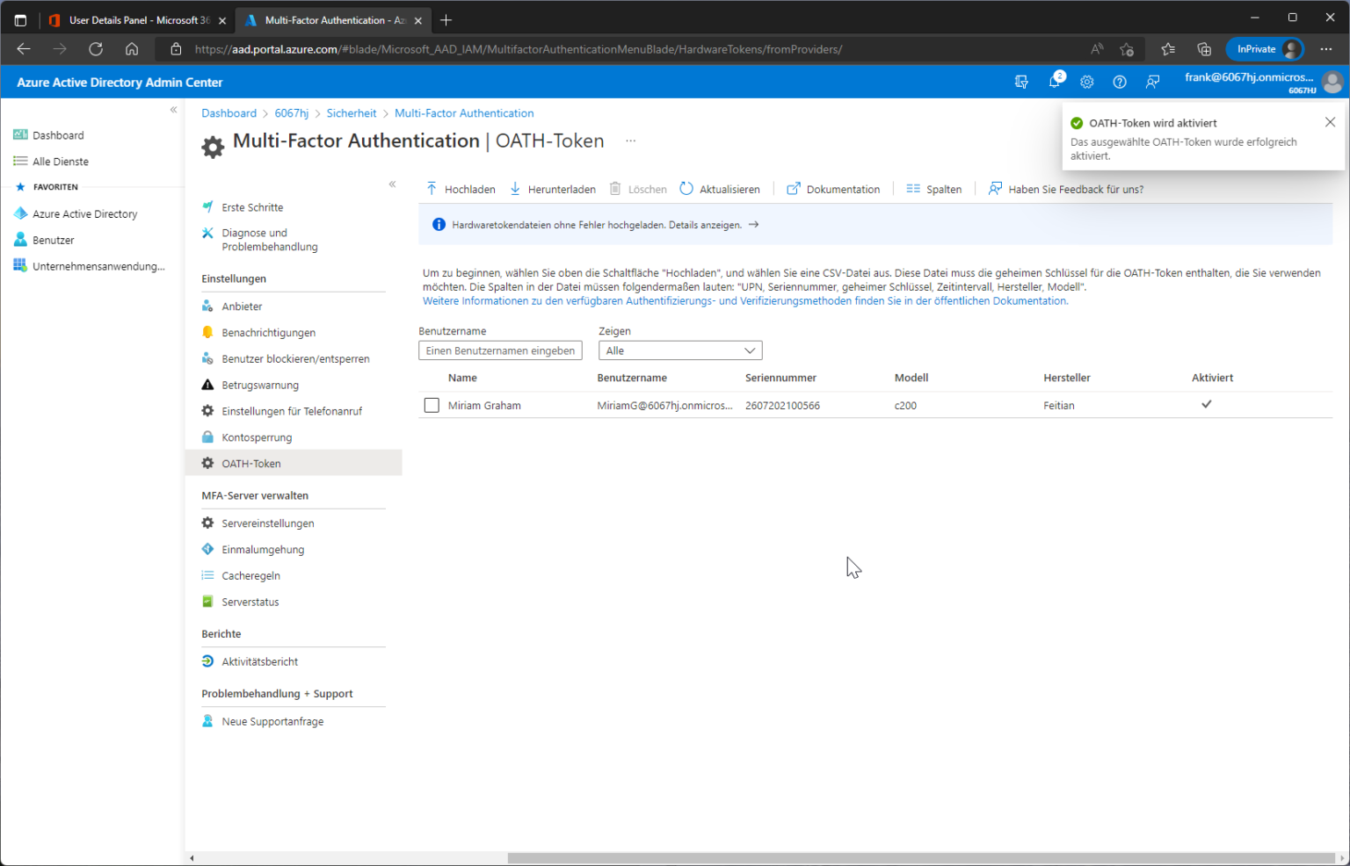The height and width of the screenshot is (866, 1350).
Task: Open Details anzeigen for the upload message
Action: tap(702, 224)
